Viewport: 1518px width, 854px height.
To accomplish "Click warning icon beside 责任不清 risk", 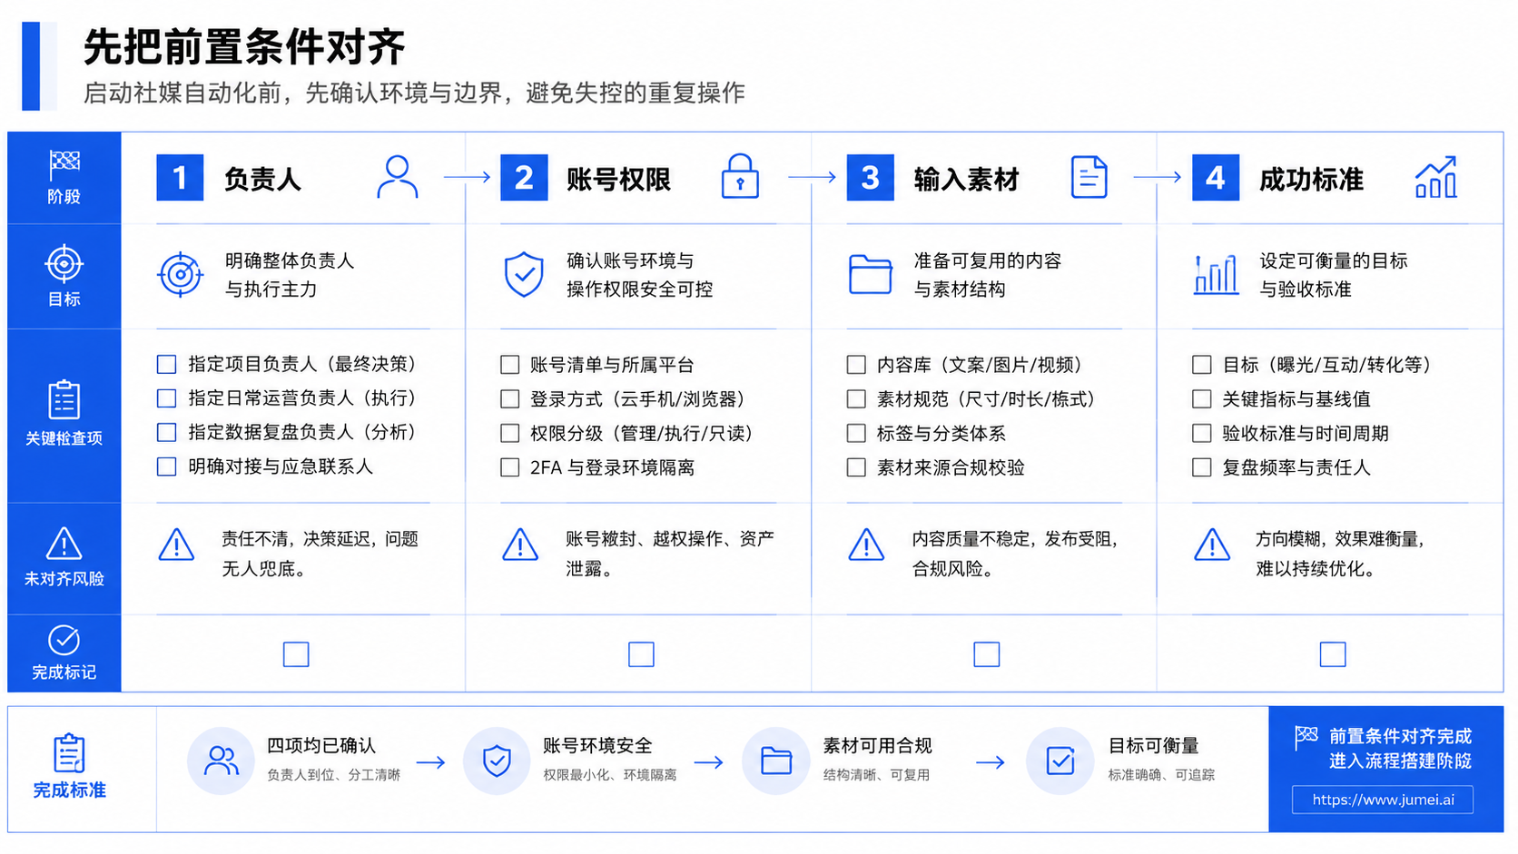I will 176,545.
